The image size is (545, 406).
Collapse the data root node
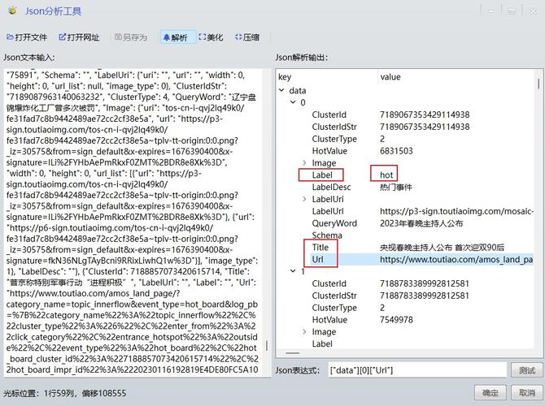(281, 91)
